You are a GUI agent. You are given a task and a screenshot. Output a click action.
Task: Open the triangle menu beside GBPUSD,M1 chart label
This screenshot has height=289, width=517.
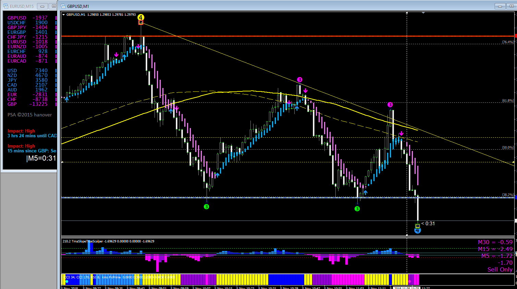(64, 15)
